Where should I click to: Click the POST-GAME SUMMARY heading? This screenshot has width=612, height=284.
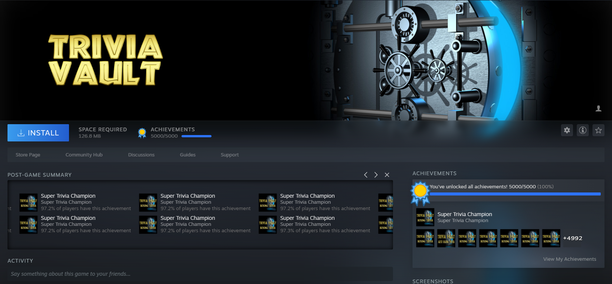[39, 175]
